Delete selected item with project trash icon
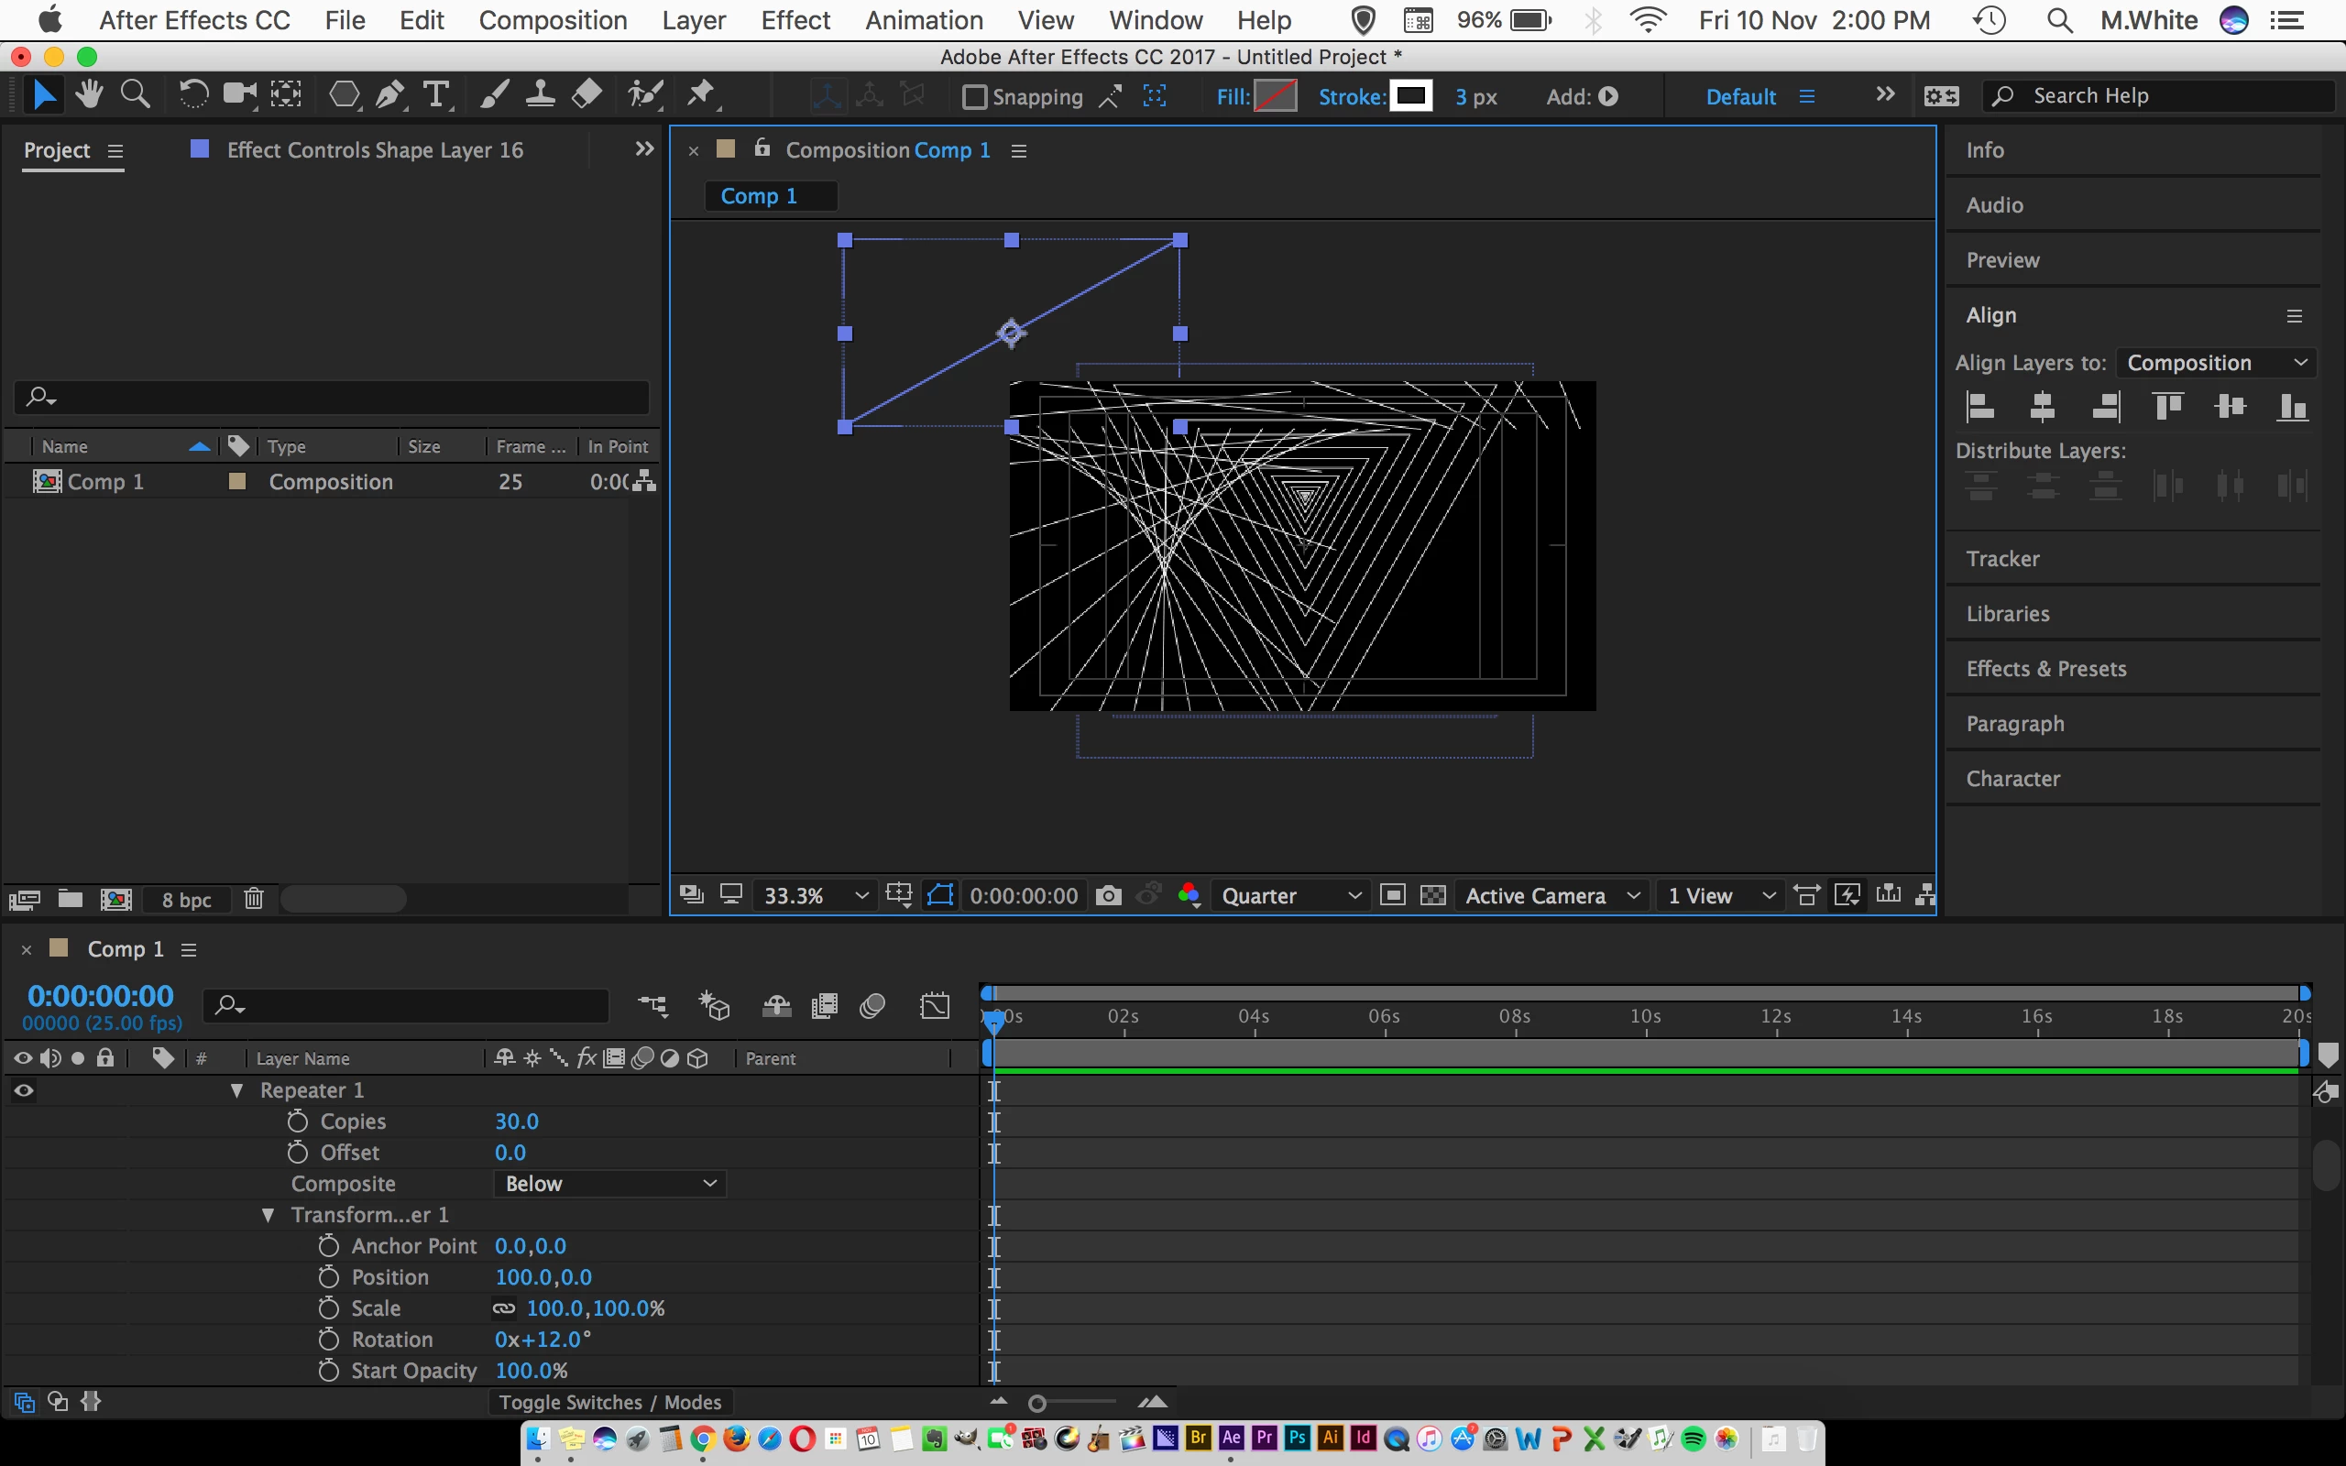 (253, 899)
